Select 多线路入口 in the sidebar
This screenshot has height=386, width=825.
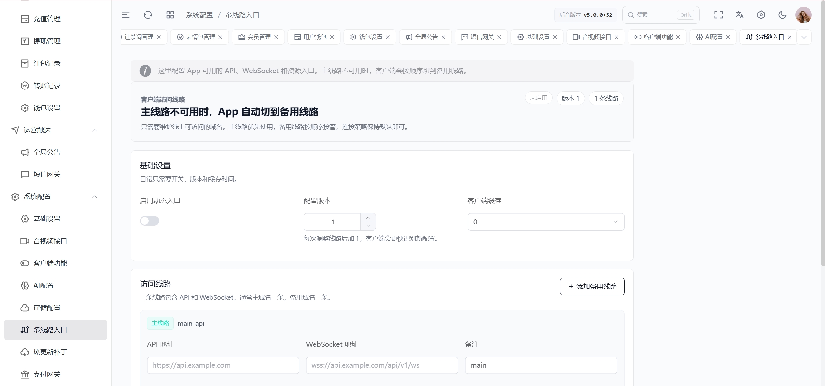[x=55, y=330]
